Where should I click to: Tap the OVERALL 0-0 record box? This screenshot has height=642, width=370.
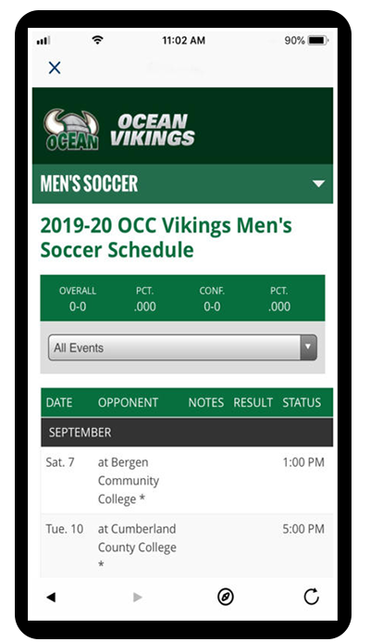(x=78, y=298)
